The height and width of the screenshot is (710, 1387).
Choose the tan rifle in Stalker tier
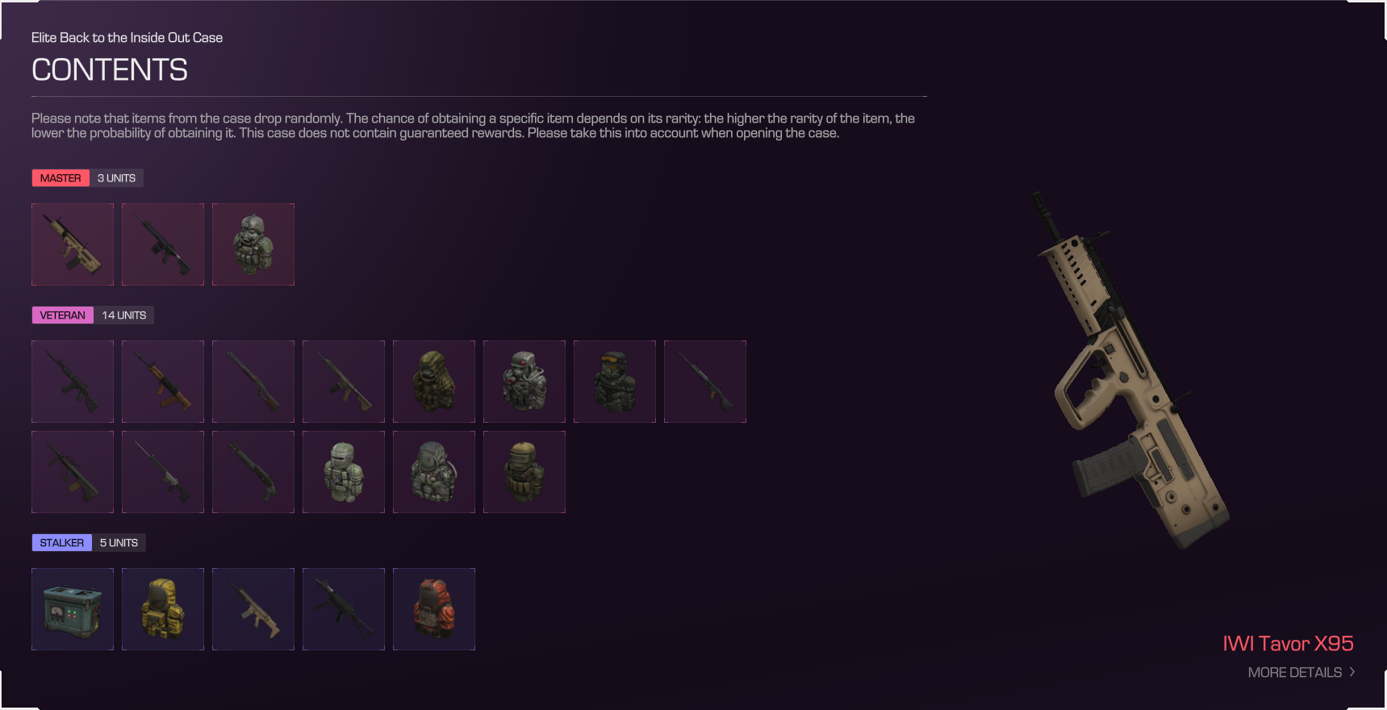point(253,609)
